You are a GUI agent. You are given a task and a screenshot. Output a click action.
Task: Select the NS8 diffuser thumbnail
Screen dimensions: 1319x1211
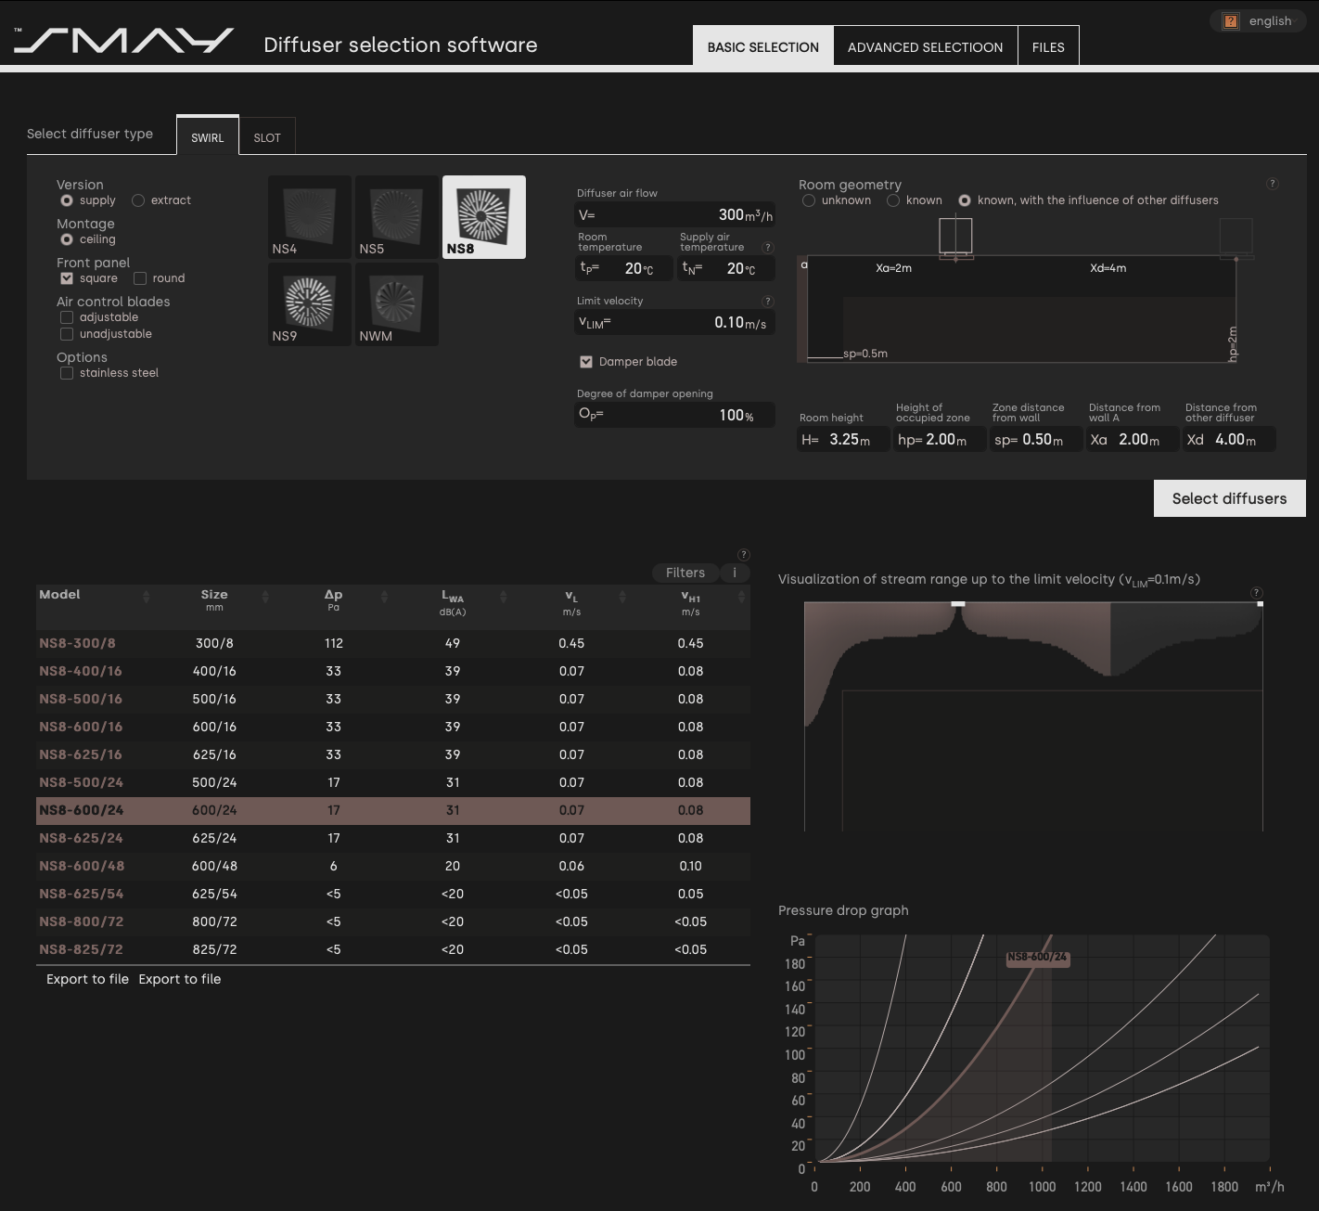[x=484, y=217]
